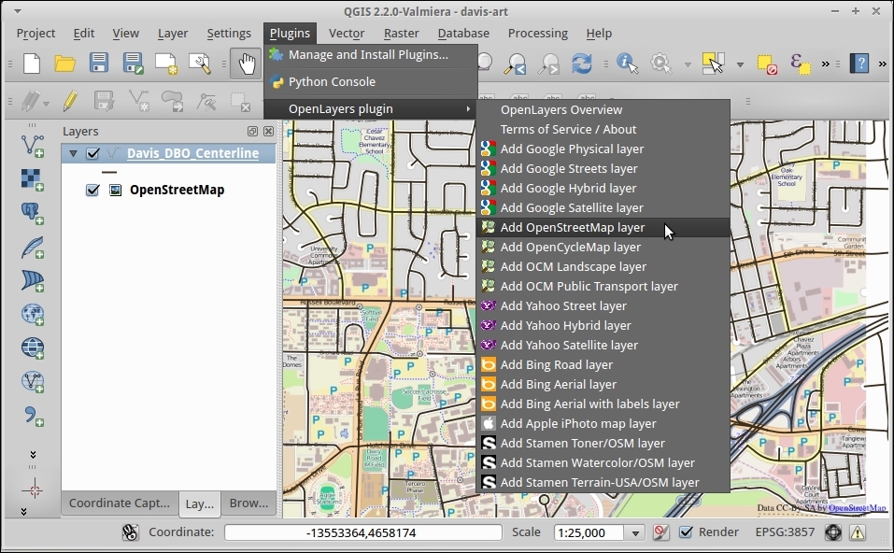
Task: Click the Refresh map icon
Action: [x=581, y=64]
